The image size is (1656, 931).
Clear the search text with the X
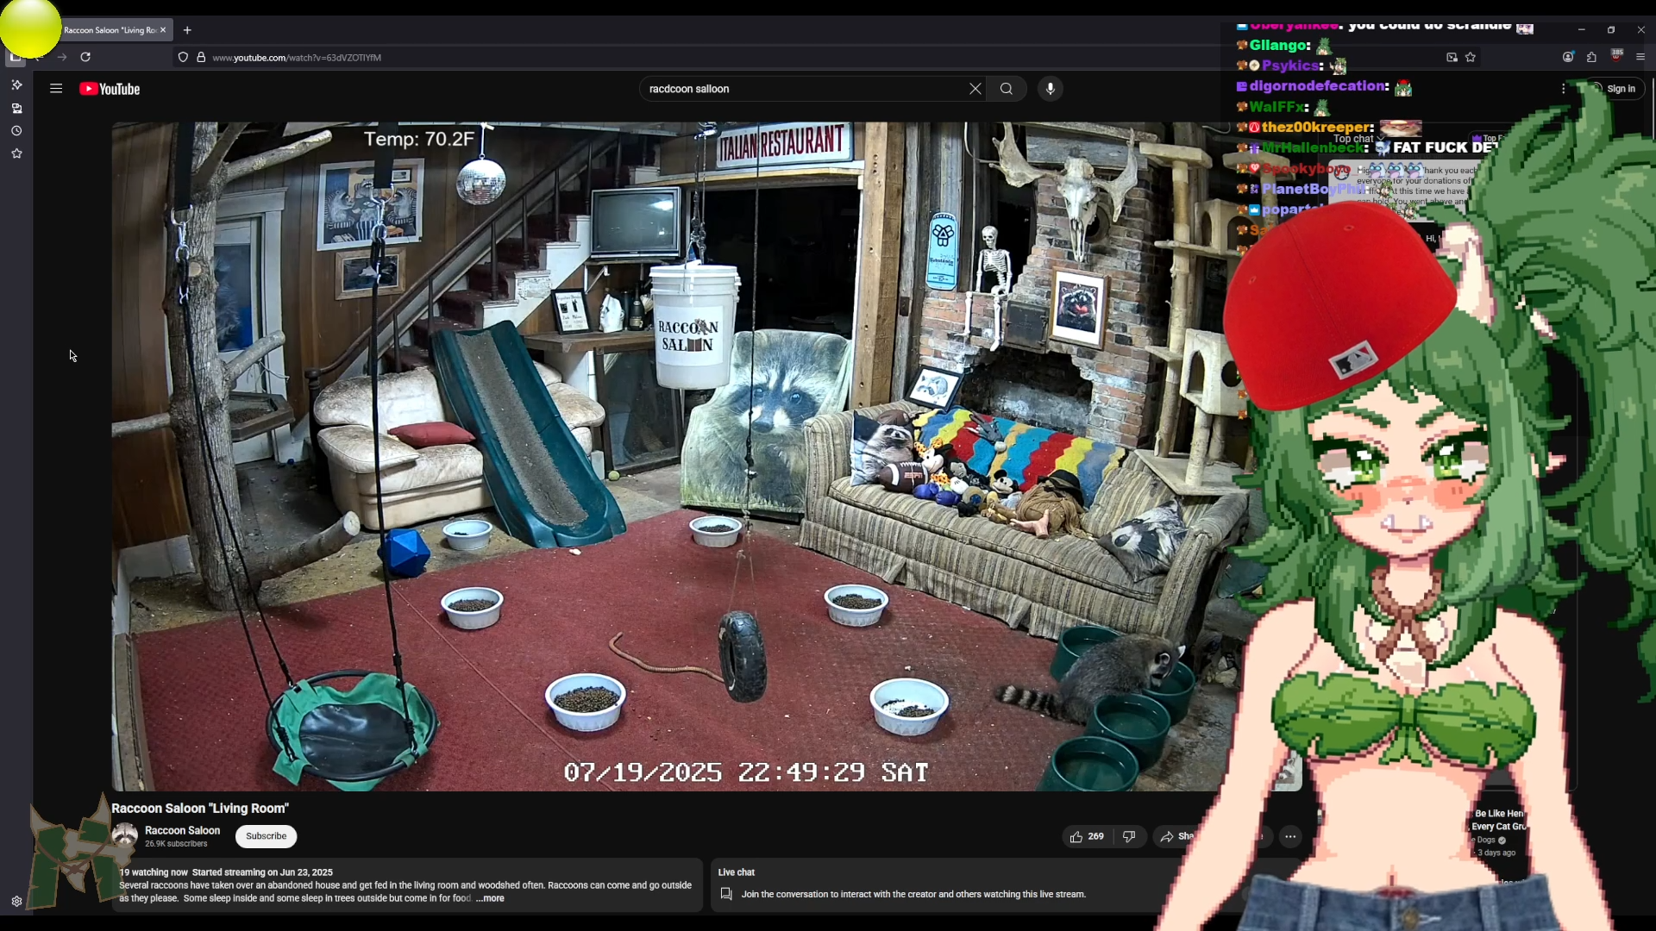(x=975, y=89)
